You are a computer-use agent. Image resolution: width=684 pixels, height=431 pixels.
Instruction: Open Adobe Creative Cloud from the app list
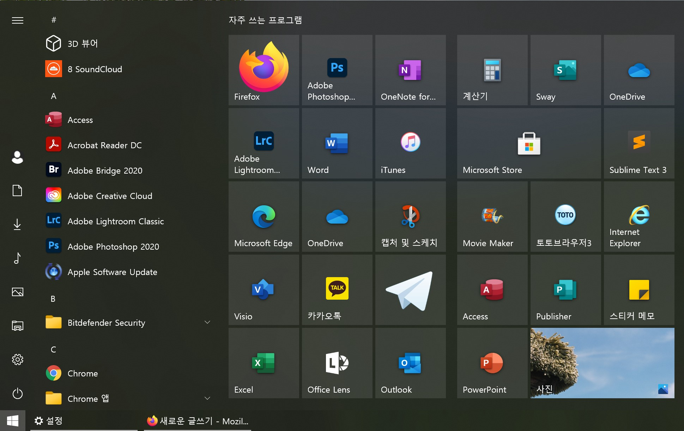click(109, 196)
